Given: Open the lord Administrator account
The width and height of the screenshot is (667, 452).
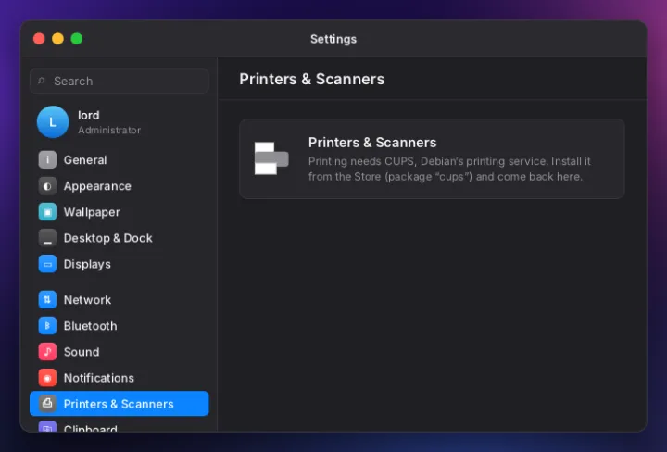Looking at the screenshot, I should pos(120,122).
